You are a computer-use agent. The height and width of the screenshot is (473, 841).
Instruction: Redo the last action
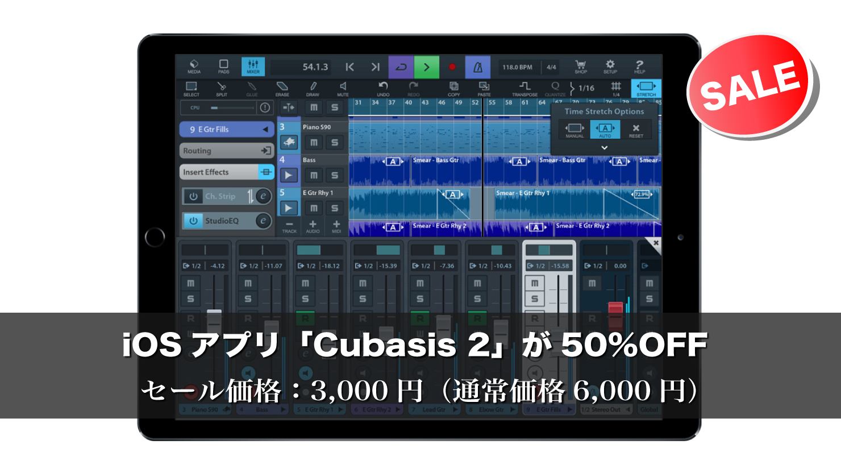coord(414,88)
